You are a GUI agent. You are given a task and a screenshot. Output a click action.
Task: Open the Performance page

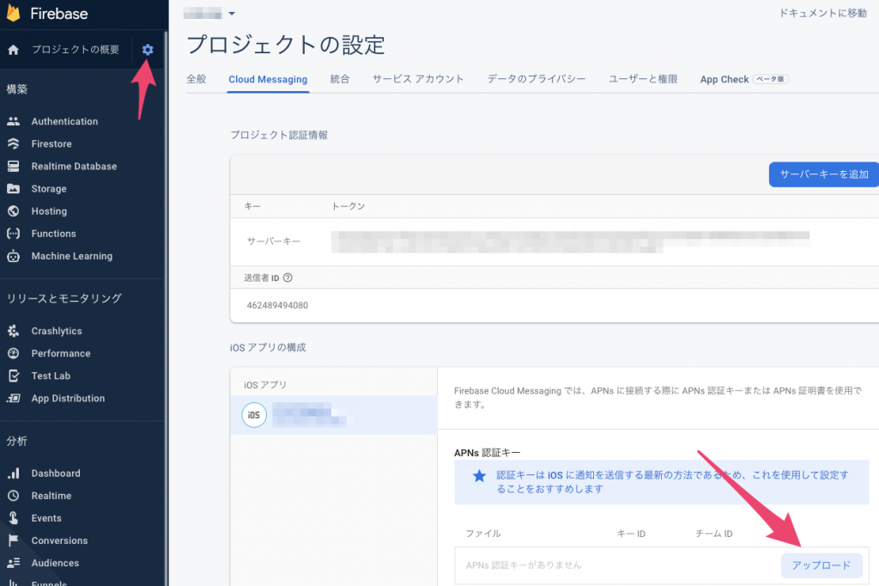(61, 354)
